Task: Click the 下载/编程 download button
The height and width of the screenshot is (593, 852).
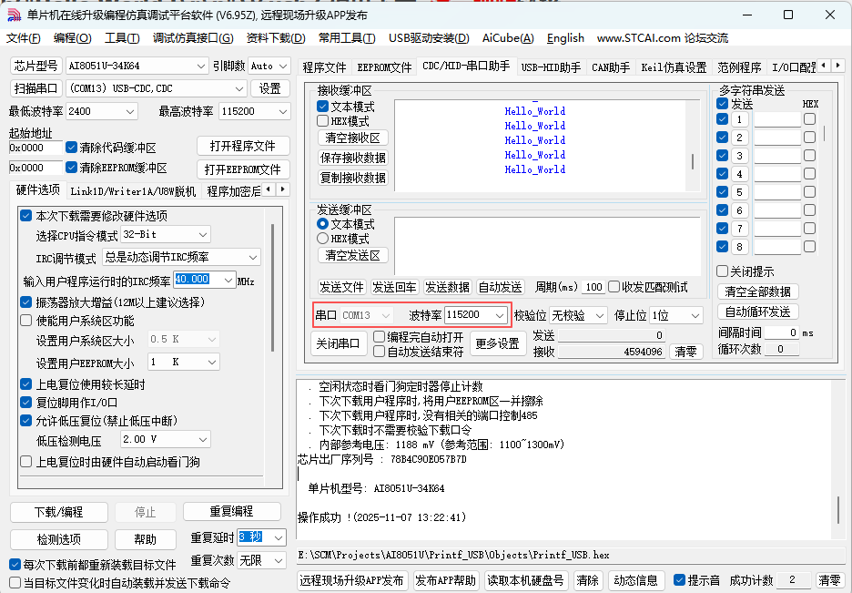Action: point(57,512)
